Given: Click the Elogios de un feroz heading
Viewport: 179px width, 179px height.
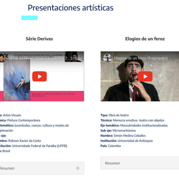Looking at the screenshot, I should 145,39.
